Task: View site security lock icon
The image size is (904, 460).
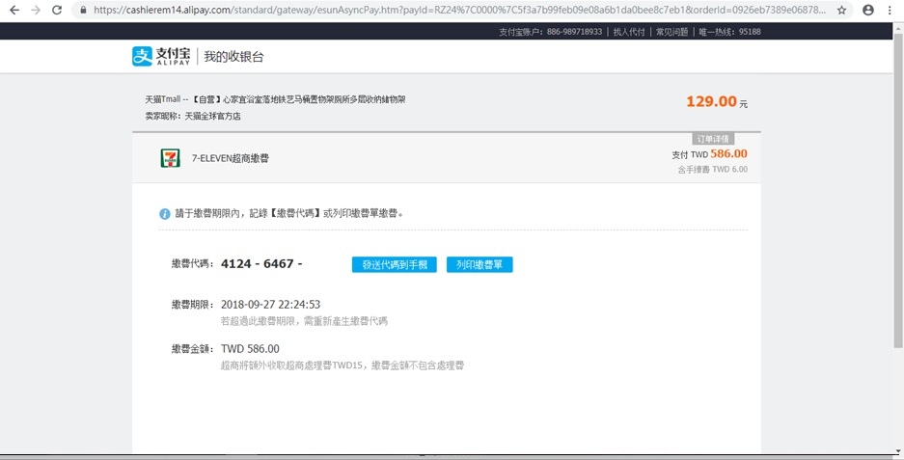Action: 83,11
